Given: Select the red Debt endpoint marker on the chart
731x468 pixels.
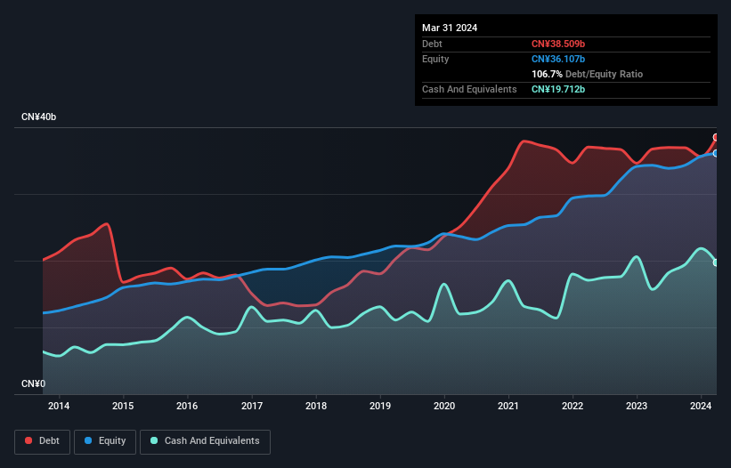Looking at the screenshot, I should point(716,137).
